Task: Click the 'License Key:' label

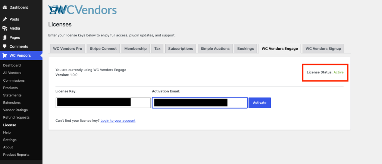Action: (x=66, y=91)
